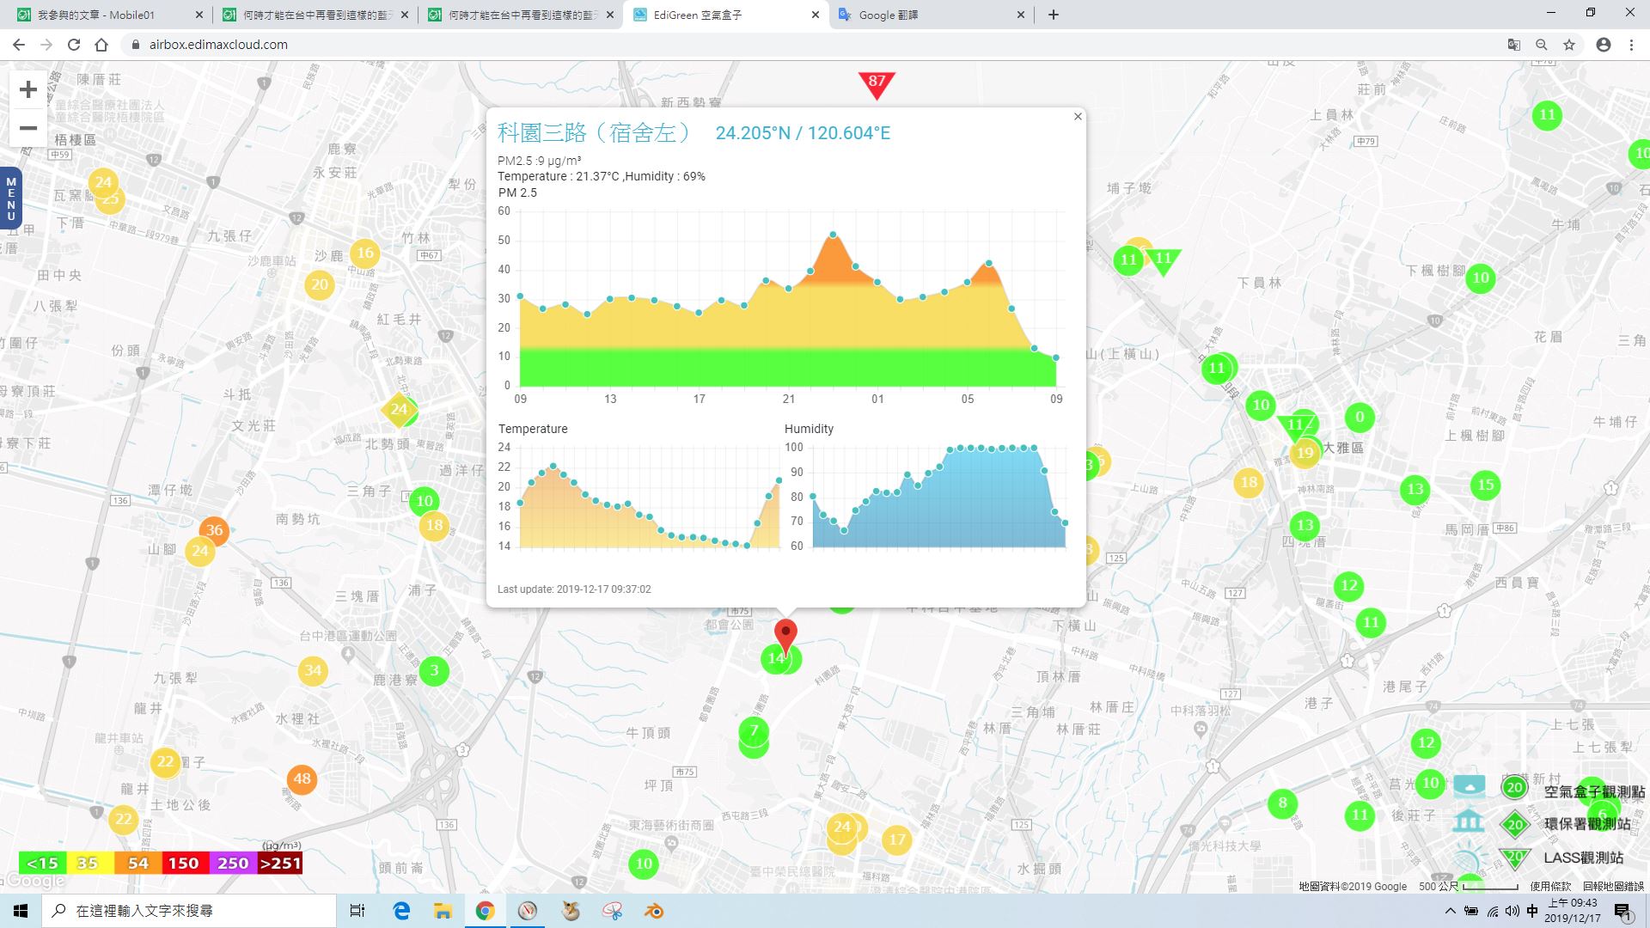Click the 54 orange legend swatch

click(137, 863)
